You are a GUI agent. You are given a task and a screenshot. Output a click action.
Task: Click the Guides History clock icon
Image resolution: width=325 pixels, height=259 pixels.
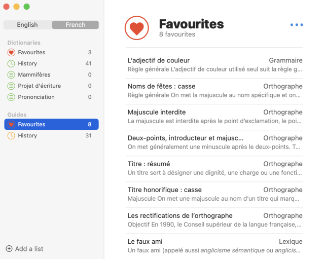coord(11,135)
